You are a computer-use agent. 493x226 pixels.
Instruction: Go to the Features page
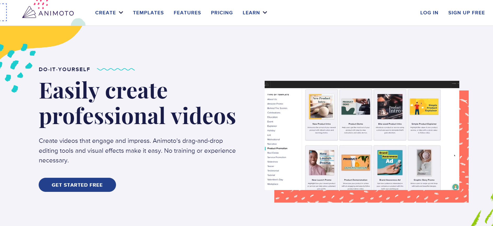187,13
